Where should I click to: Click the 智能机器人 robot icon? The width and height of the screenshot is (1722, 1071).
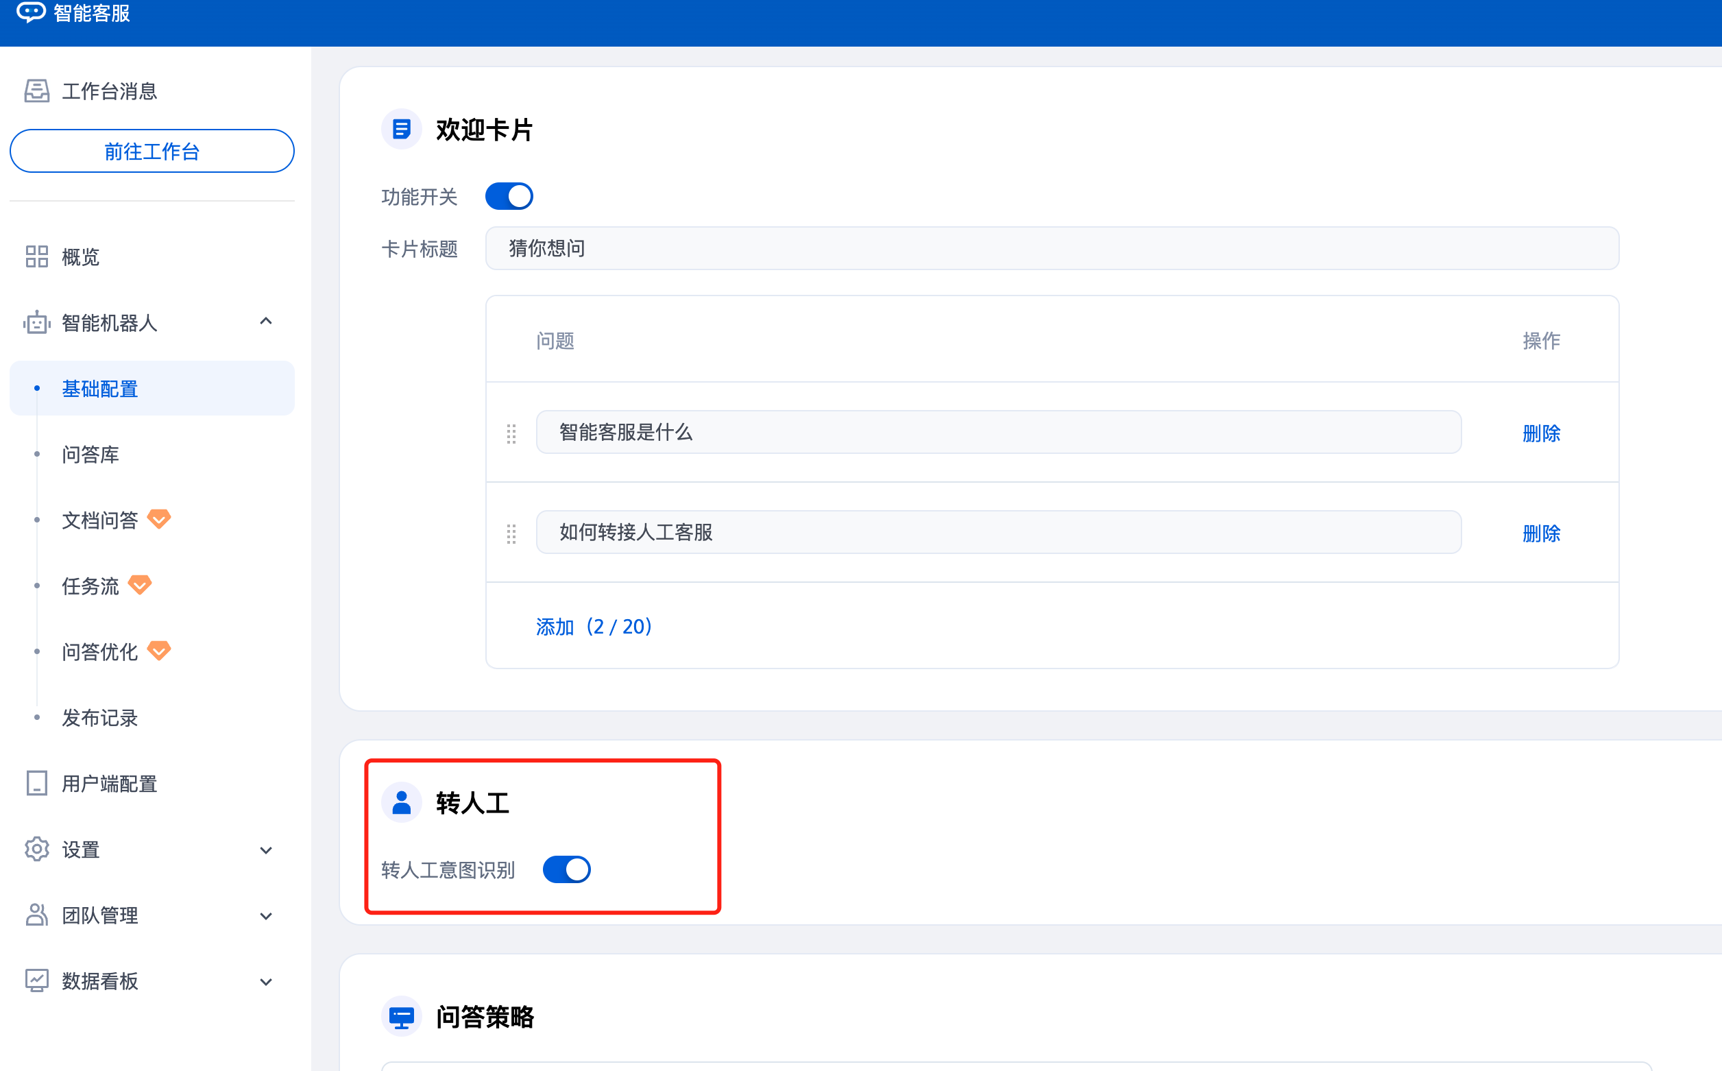coord(37,322)
